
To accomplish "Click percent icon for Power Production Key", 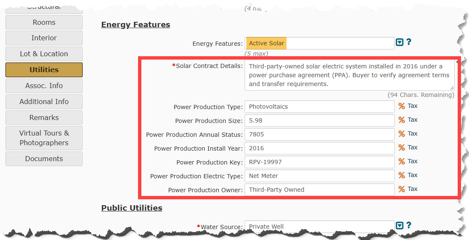I will (x=401, y=161).
